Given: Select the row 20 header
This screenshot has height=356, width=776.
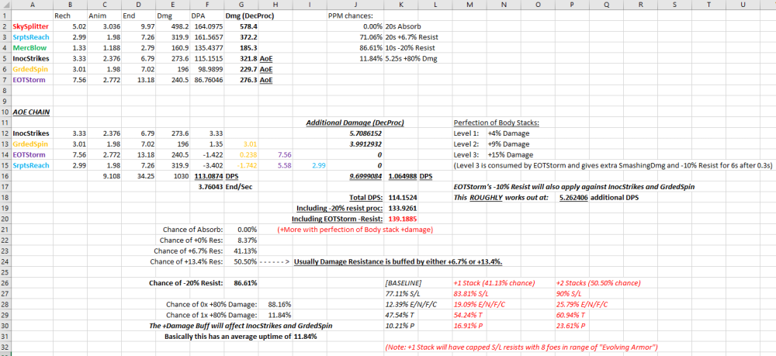Looking at the screenshot, I should coord(4,219).
